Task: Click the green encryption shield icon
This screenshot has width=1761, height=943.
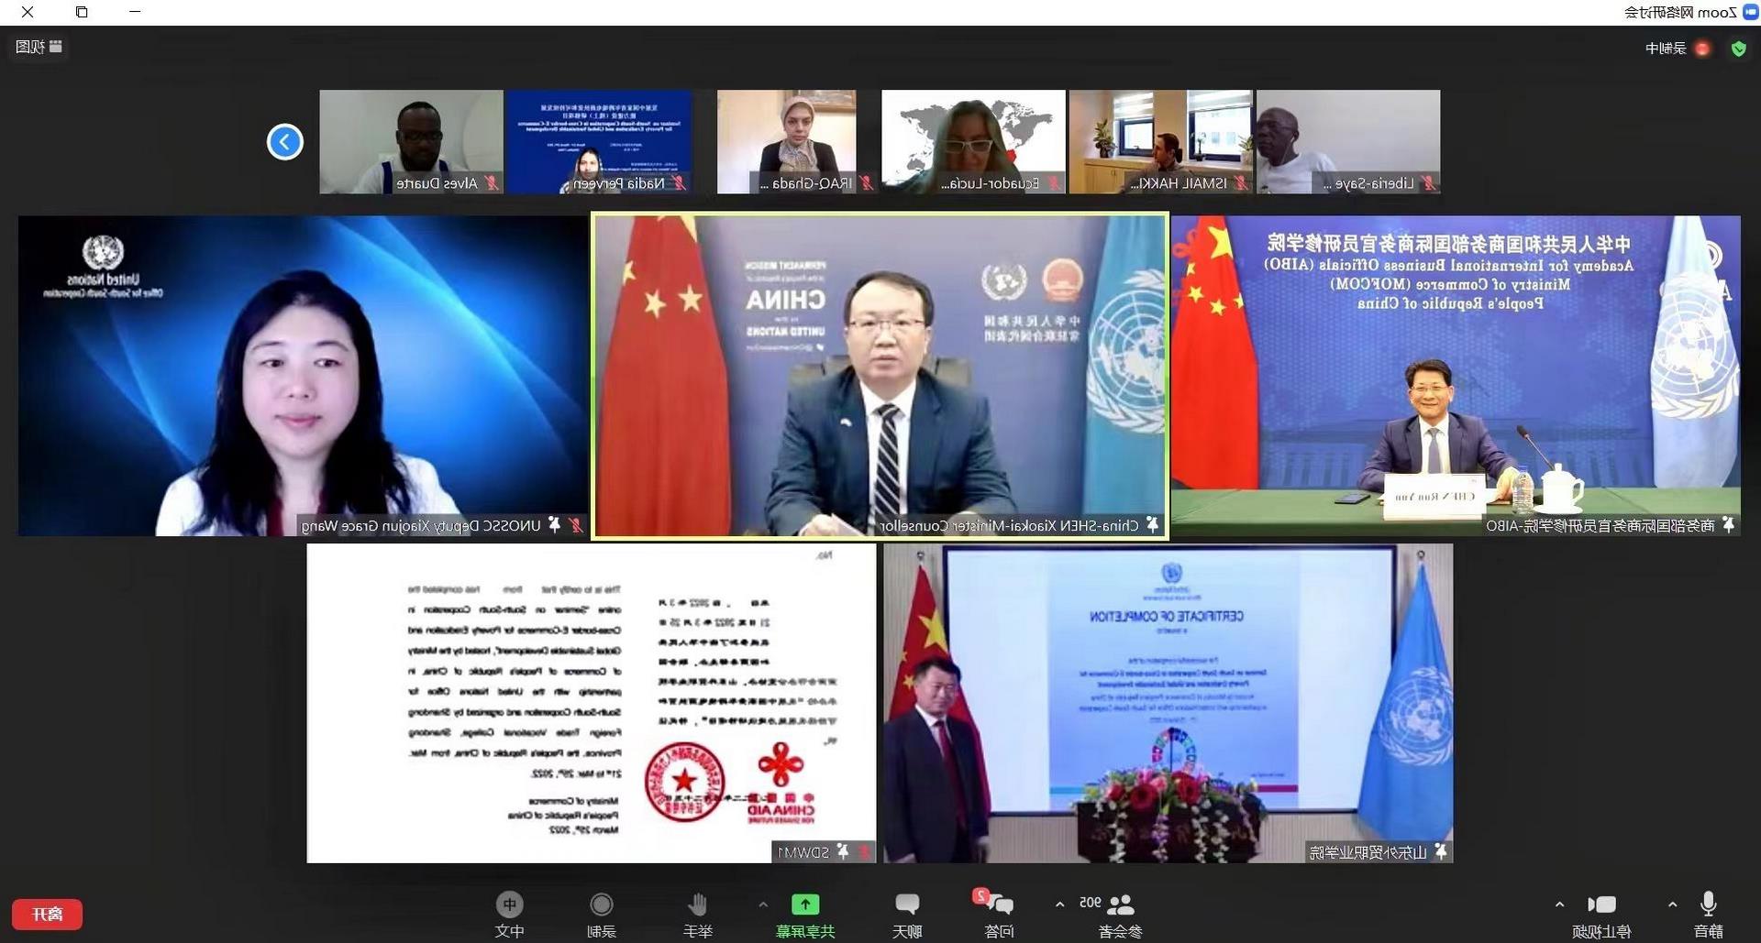Action: click(x=1738, y=49)
